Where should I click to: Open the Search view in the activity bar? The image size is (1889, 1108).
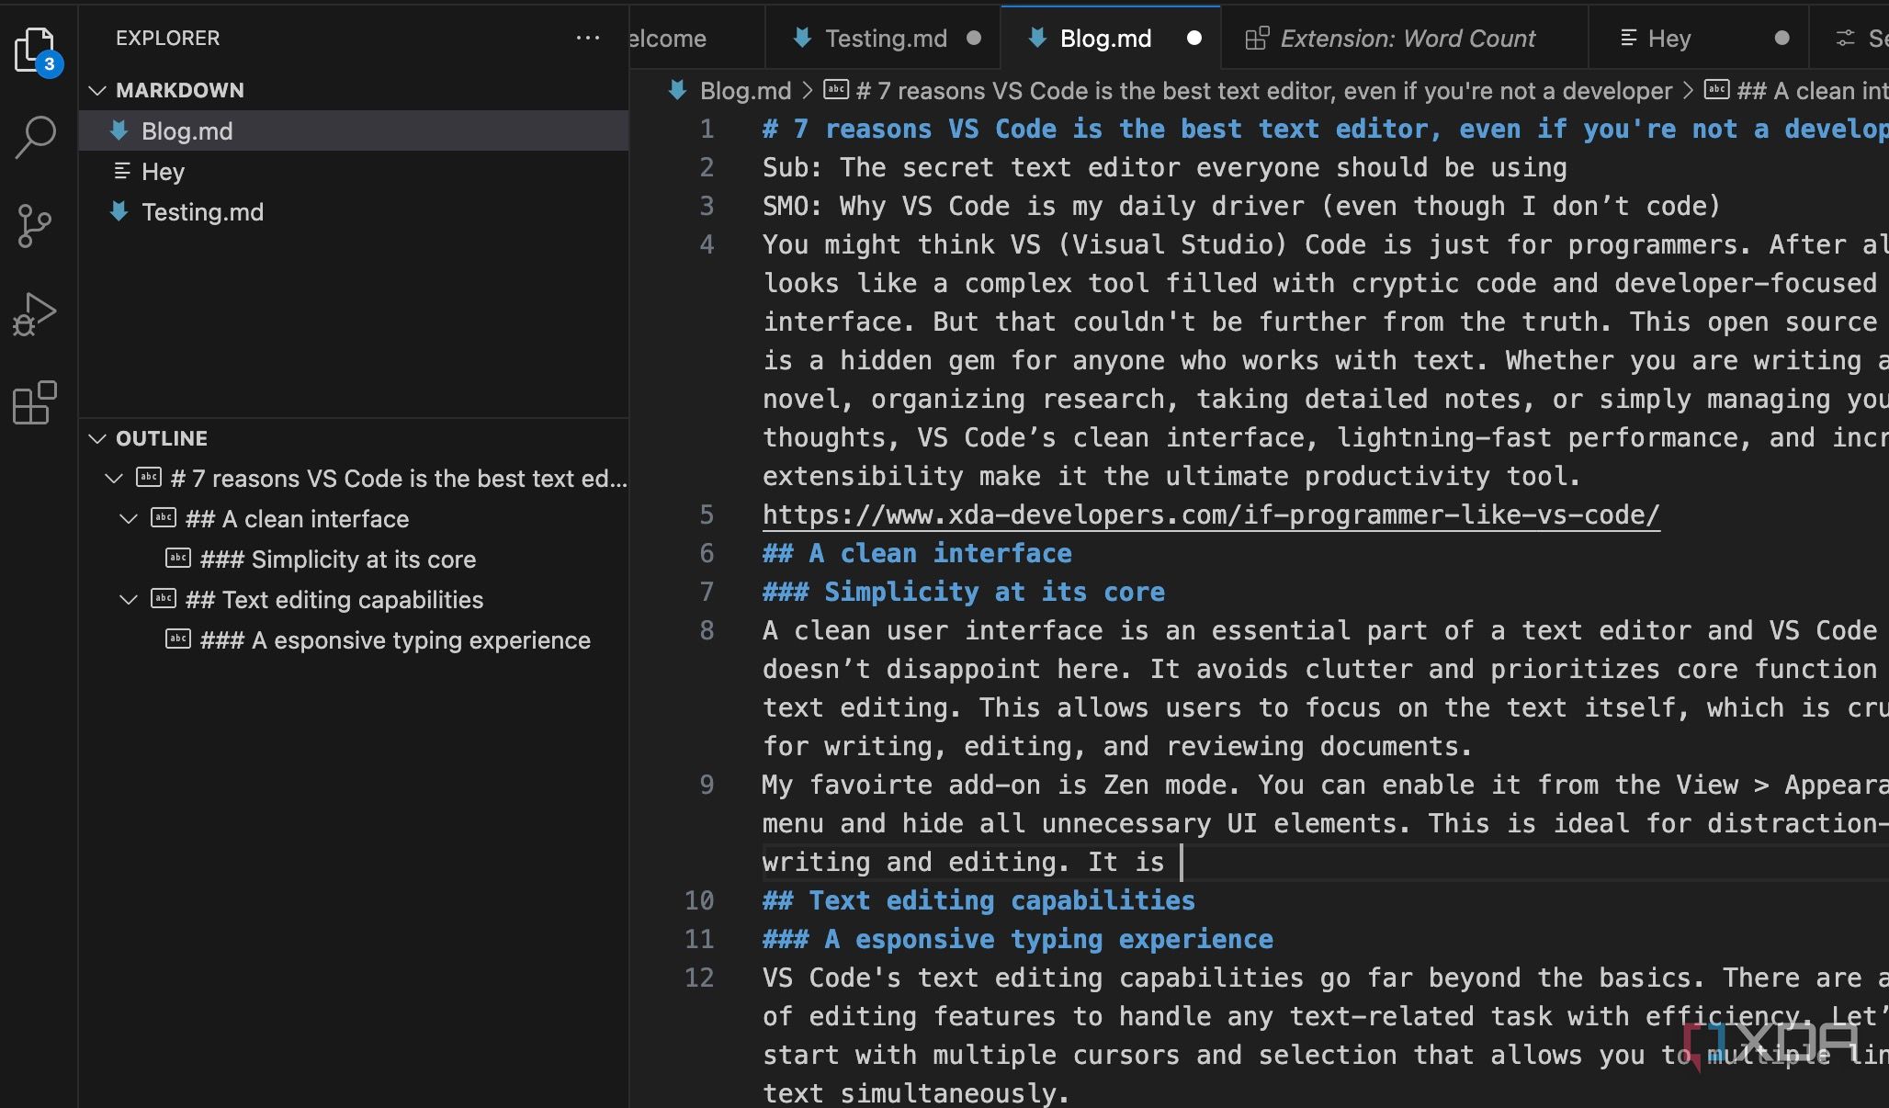[x=35, y=136]
